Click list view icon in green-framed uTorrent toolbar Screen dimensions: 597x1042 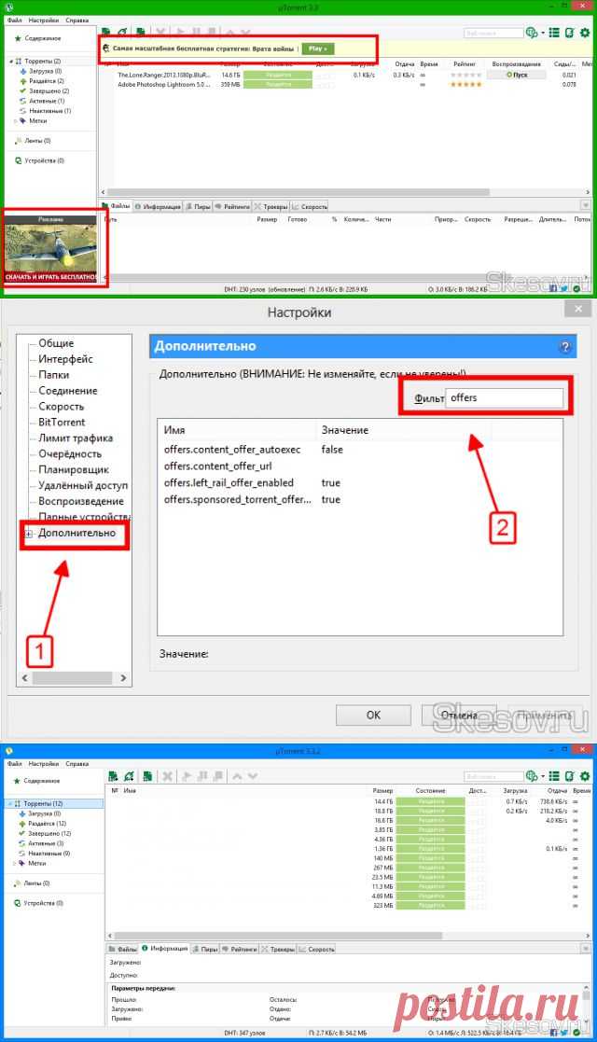(554, 33)
